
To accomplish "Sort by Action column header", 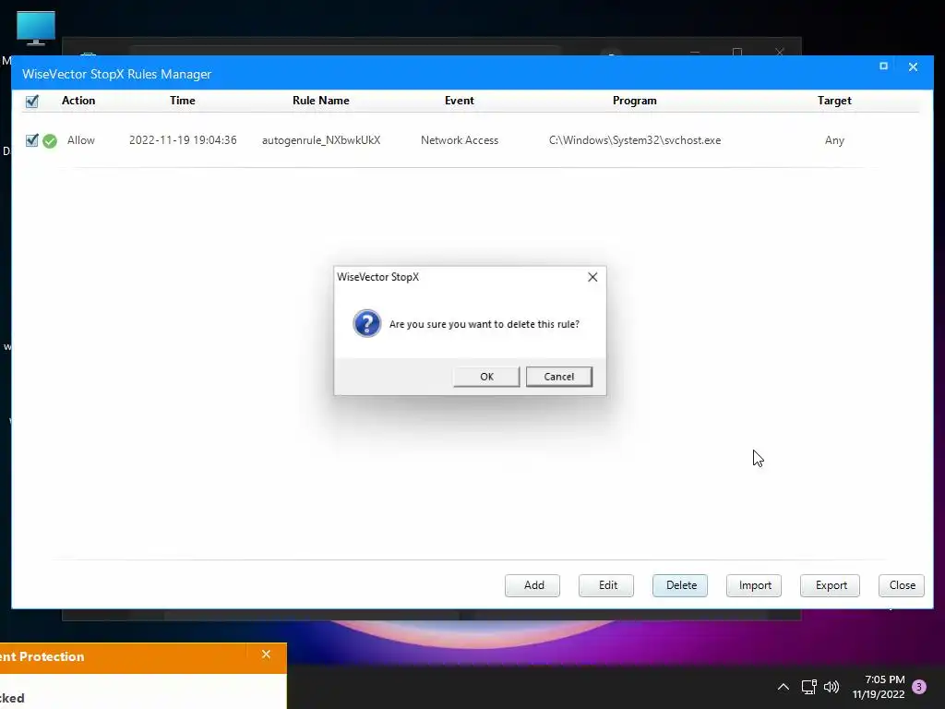I will point(78,101).
